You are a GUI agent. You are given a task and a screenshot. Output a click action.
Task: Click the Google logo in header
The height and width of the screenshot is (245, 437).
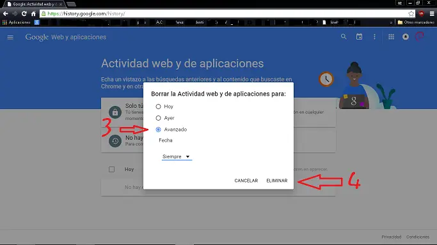pos(36,37)
